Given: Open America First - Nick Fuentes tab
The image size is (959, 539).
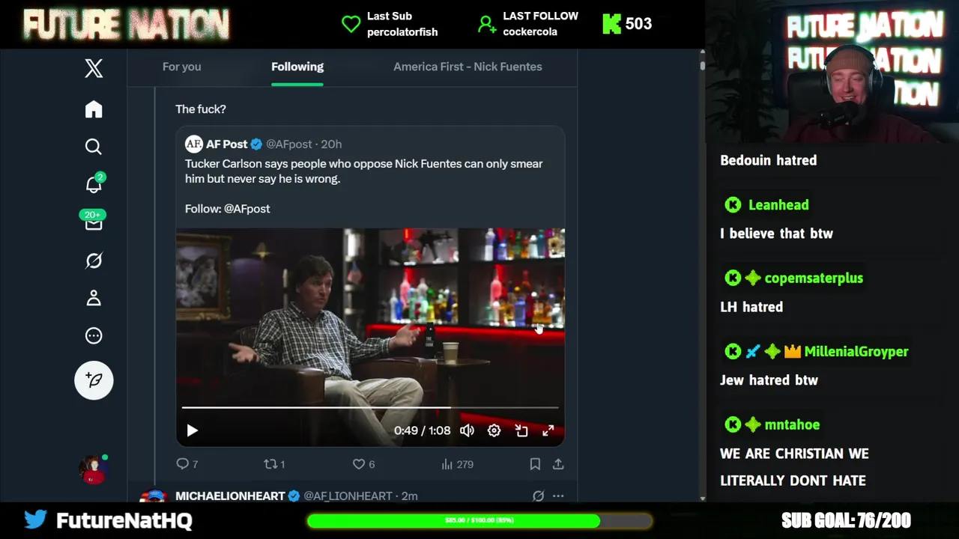Looking at the screenshot, I should (468, 67).
